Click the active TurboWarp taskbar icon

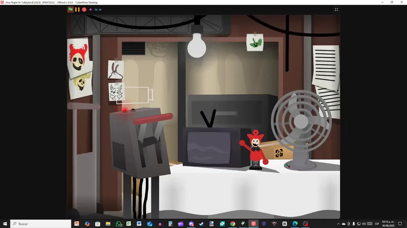253,223
